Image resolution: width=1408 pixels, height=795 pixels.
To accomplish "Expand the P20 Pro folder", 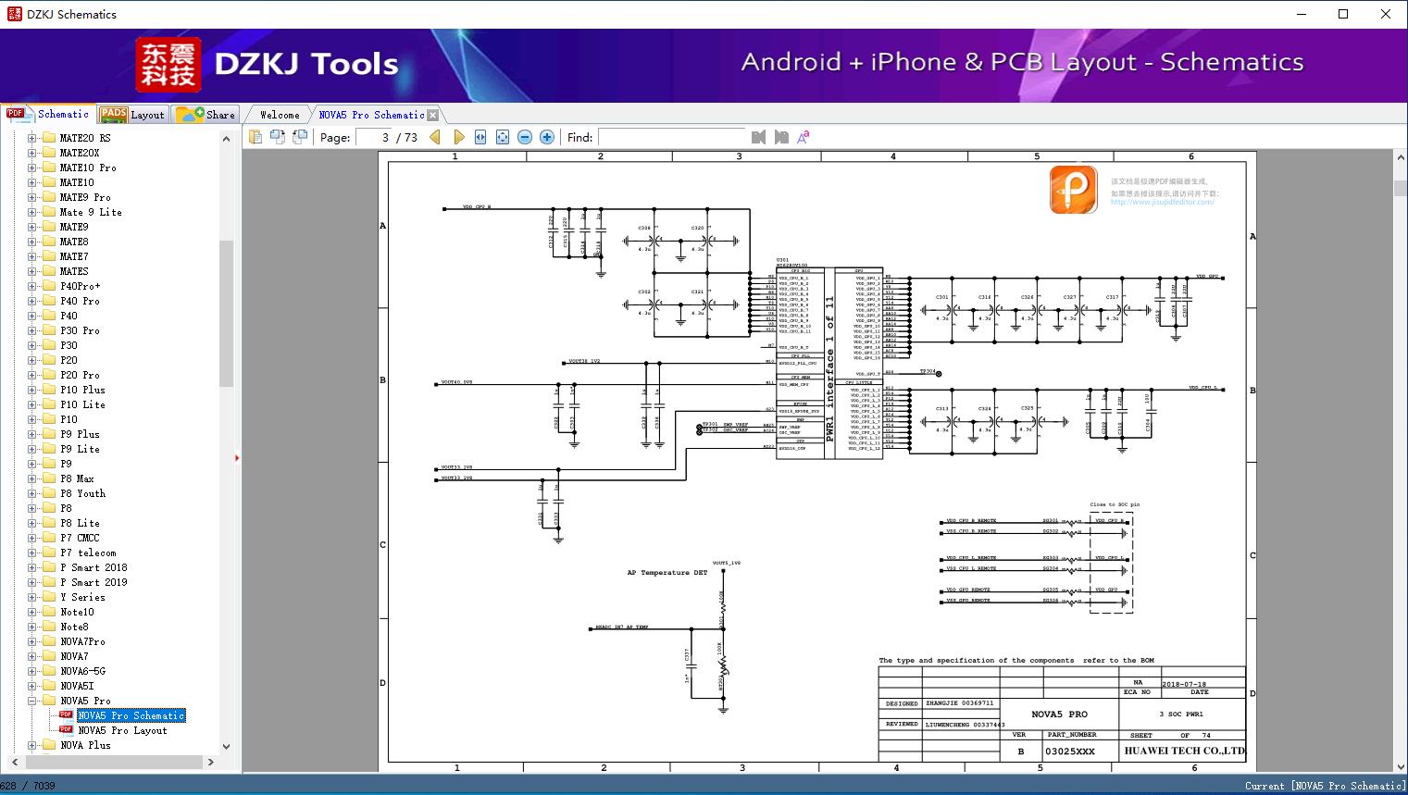I will coord(32,375).
